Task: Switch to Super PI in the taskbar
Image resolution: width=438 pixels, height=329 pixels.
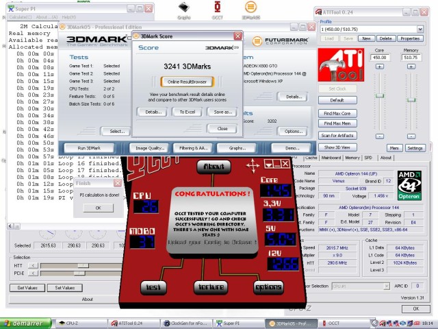Action: click(x=239, y=324)
